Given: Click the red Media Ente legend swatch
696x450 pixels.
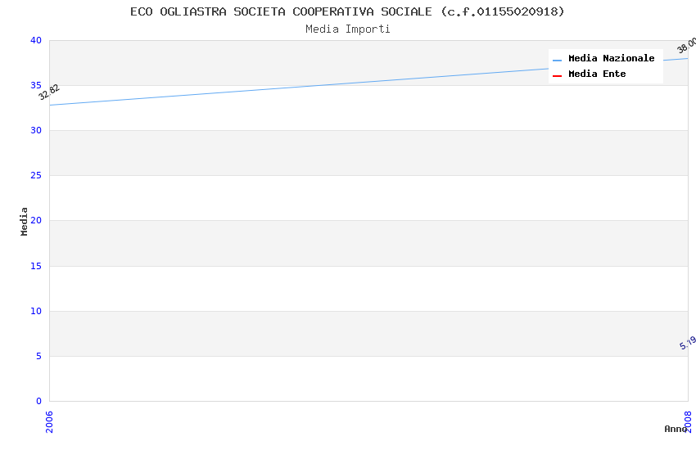Looking at the screenshot, I should [x=557, y=76].
